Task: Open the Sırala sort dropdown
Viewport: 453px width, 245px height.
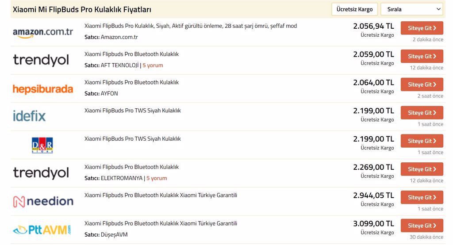Action: pyautogui.click(x=412, y=9)
